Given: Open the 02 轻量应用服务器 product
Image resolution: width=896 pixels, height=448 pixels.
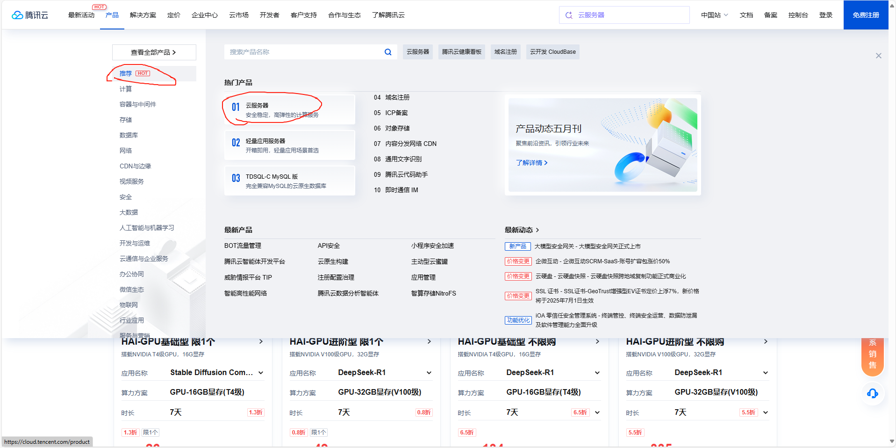Looking at the screenshot, I should 290,145.
